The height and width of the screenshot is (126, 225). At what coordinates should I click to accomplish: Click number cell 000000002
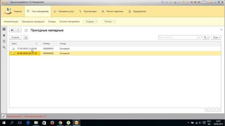pos(49,54)
